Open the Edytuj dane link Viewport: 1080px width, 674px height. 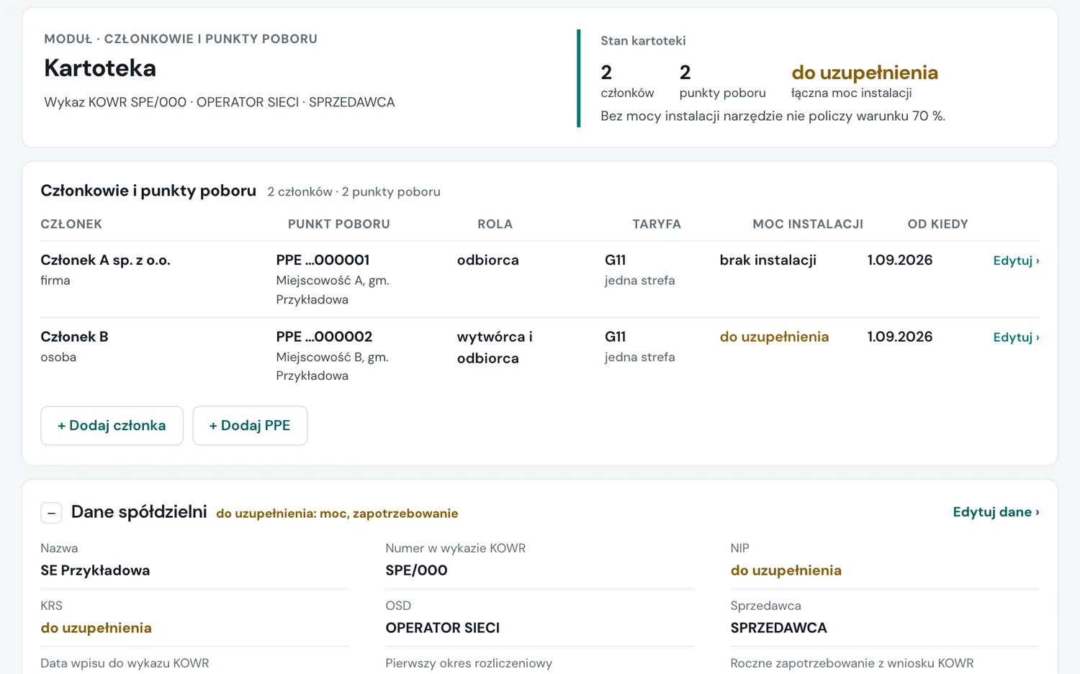[x=996, y=512]
